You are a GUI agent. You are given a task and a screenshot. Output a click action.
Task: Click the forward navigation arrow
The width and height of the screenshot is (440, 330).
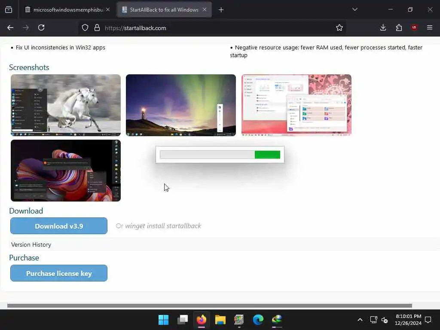[x=26, y=27]
